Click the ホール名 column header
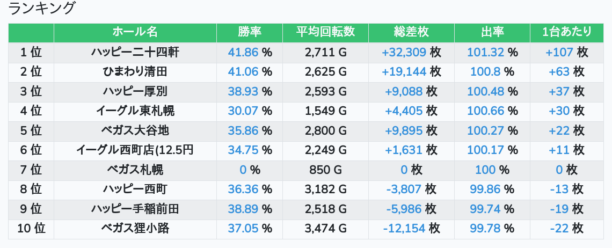This screenshot has width=612, height=248. (135, 32)
